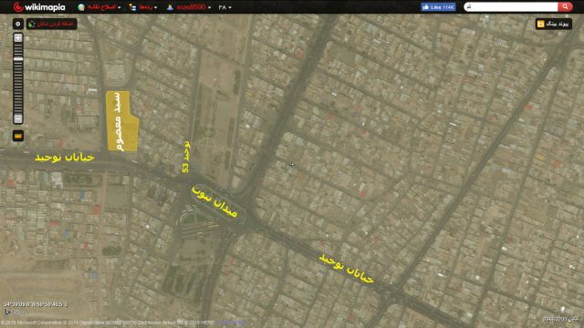The image size is (584, 328).
Task: Click the zoom slider handle
Action: 18,58
